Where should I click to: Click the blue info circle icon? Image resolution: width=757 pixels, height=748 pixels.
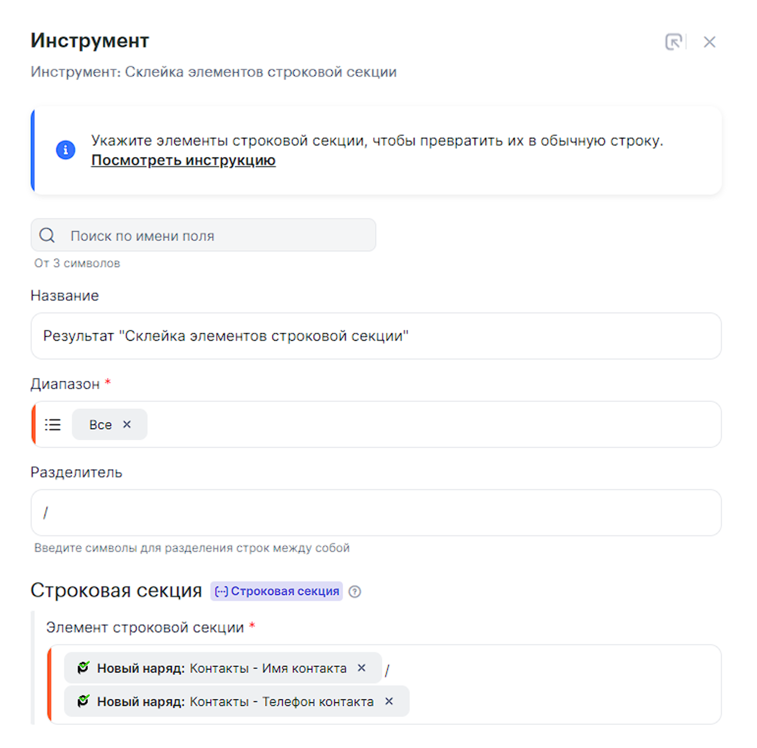(65, 150)
